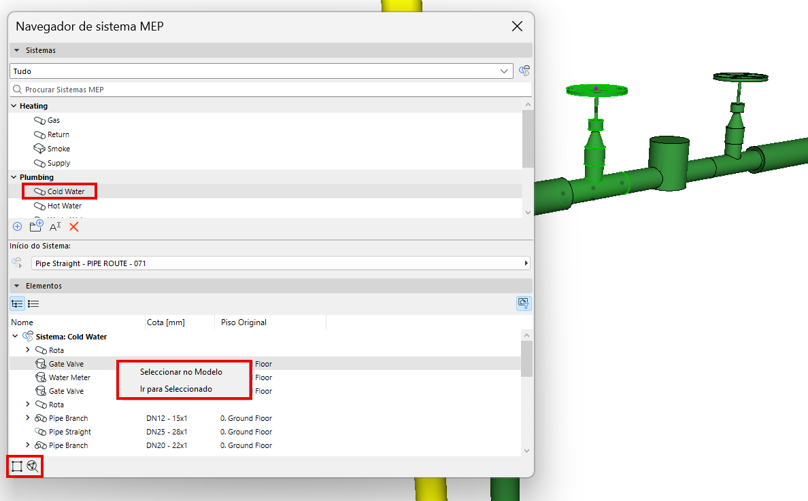
Task: Click the systems list scrollbar thumb
Action: 528,138
